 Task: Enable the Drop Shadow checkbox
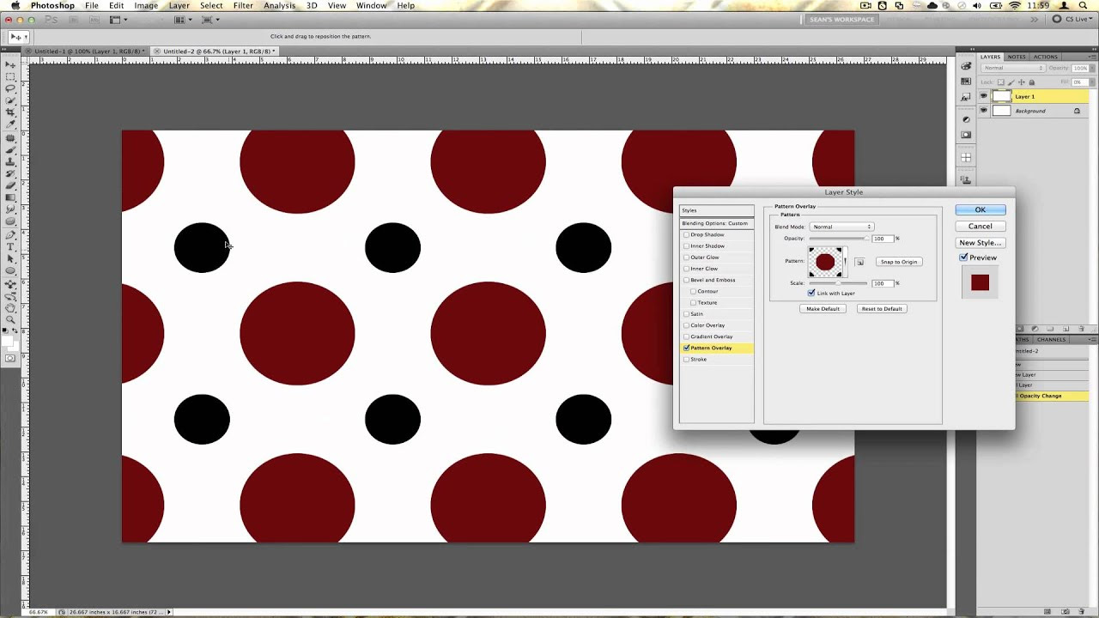coord(686,234)
